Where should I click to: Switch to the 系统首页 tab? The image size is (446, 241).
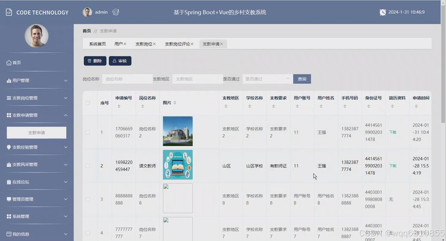(97, 44)
